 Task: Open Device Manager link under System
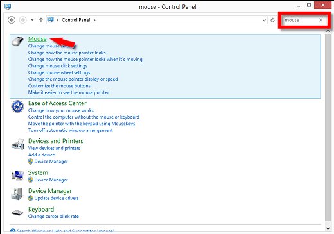coord(51,180)
